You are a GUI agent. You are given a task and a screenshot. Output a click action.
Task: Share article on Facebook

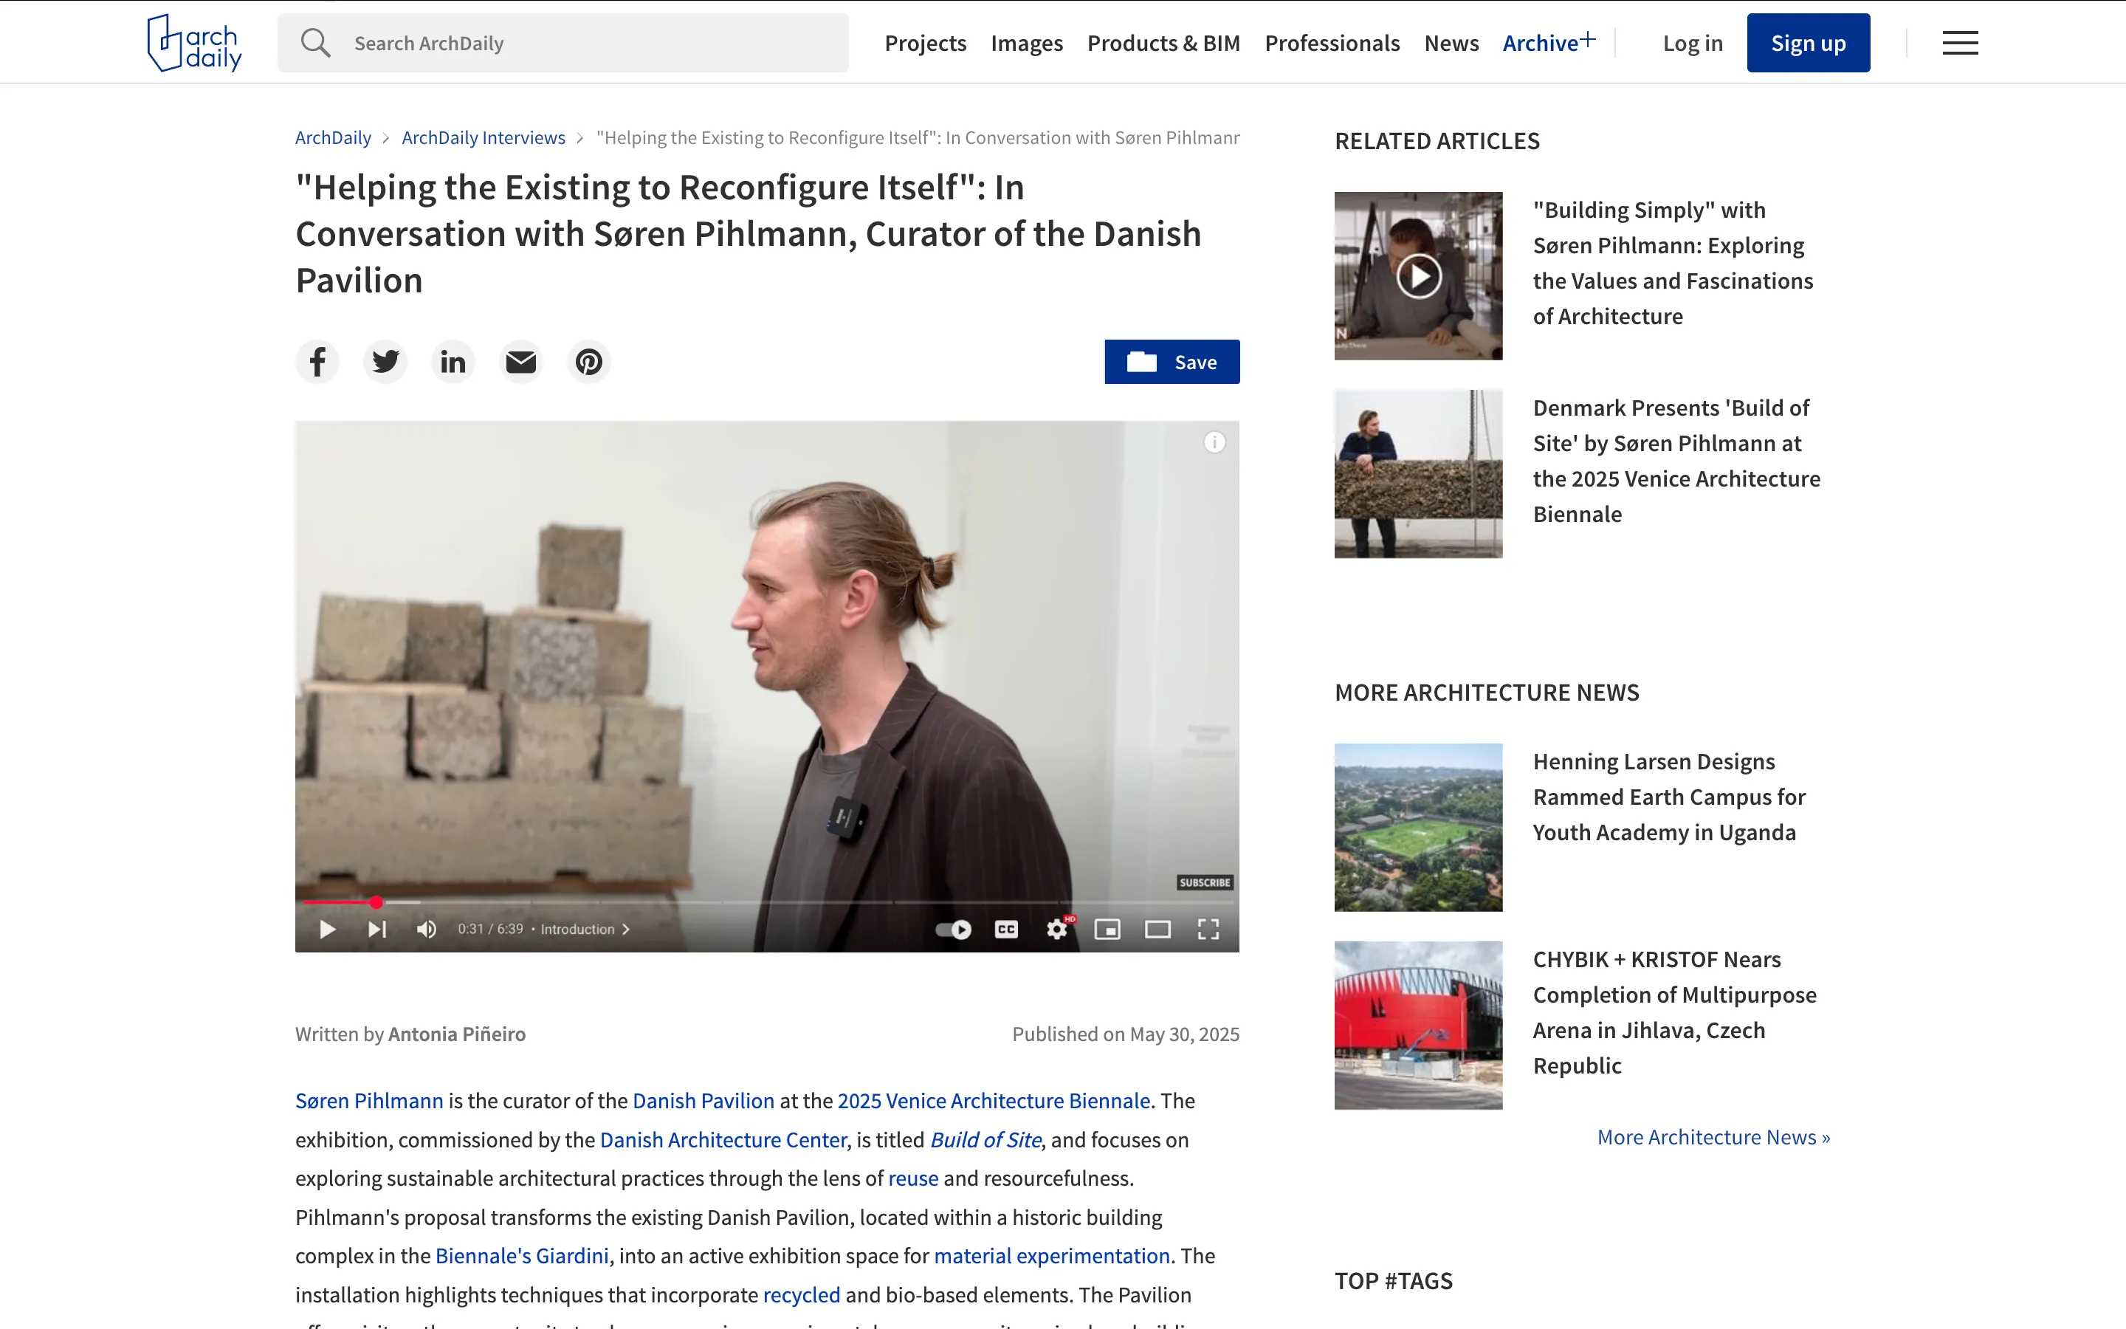(317, 361)
